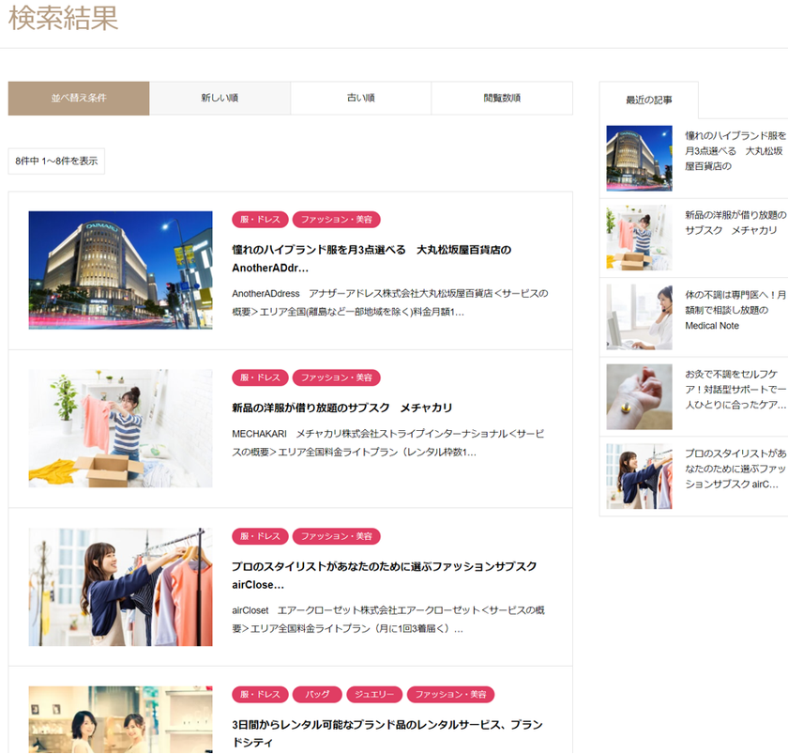Click the バッグ category tag

(317, 695)
